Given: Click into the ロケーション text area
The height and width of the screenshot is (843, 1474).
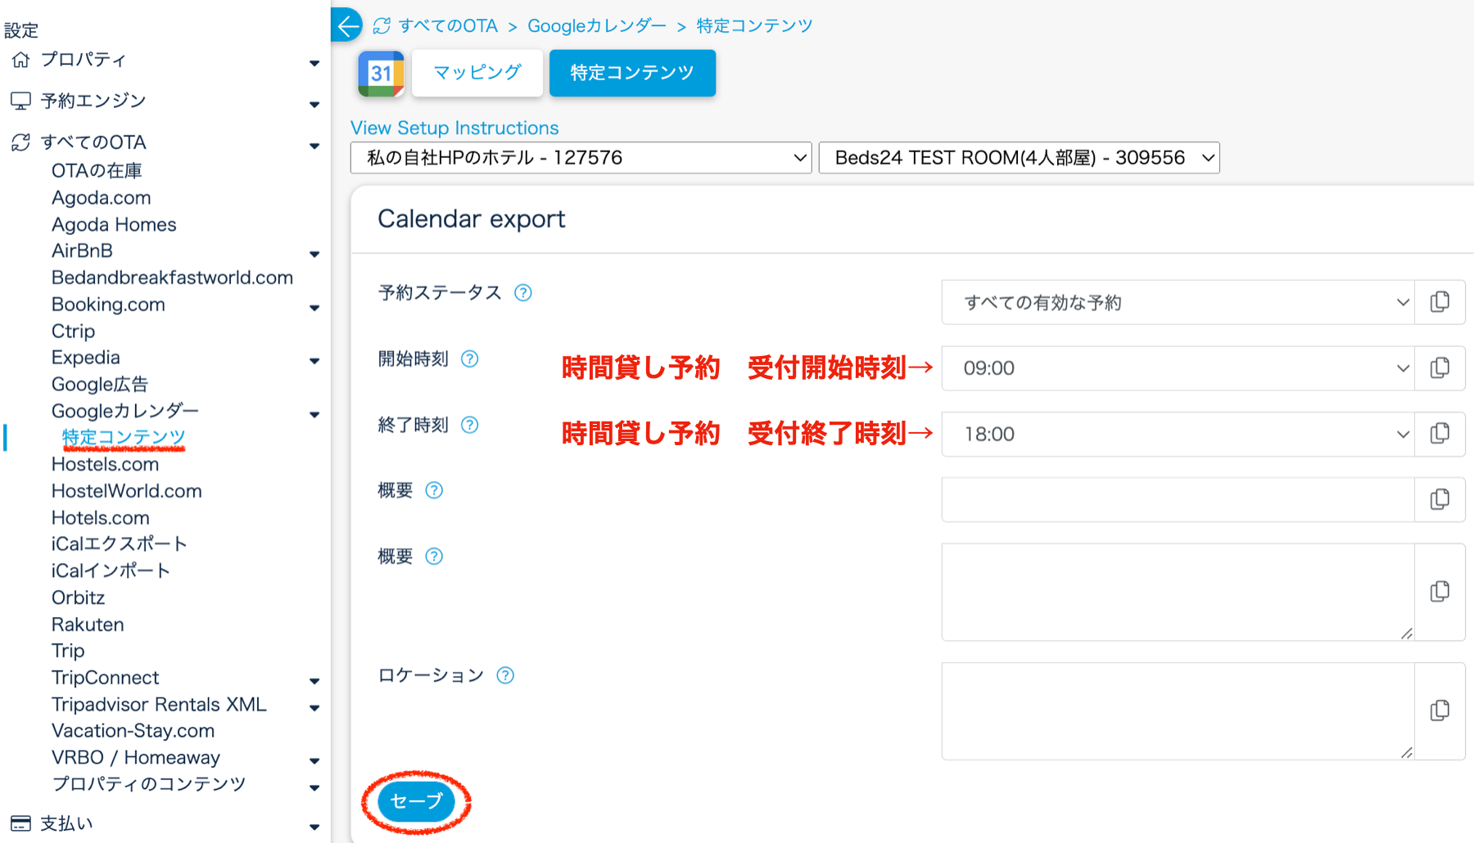Looking at the screenshot, I should click(1178, 710).
